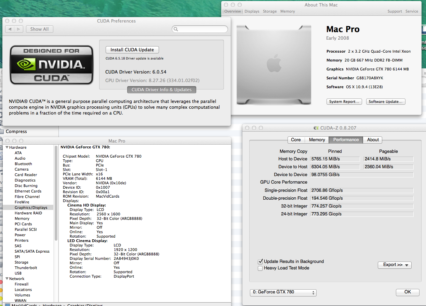Click the CUDA Preferences search field
This screenshot has height=306, width=426.
coord(200,29)
